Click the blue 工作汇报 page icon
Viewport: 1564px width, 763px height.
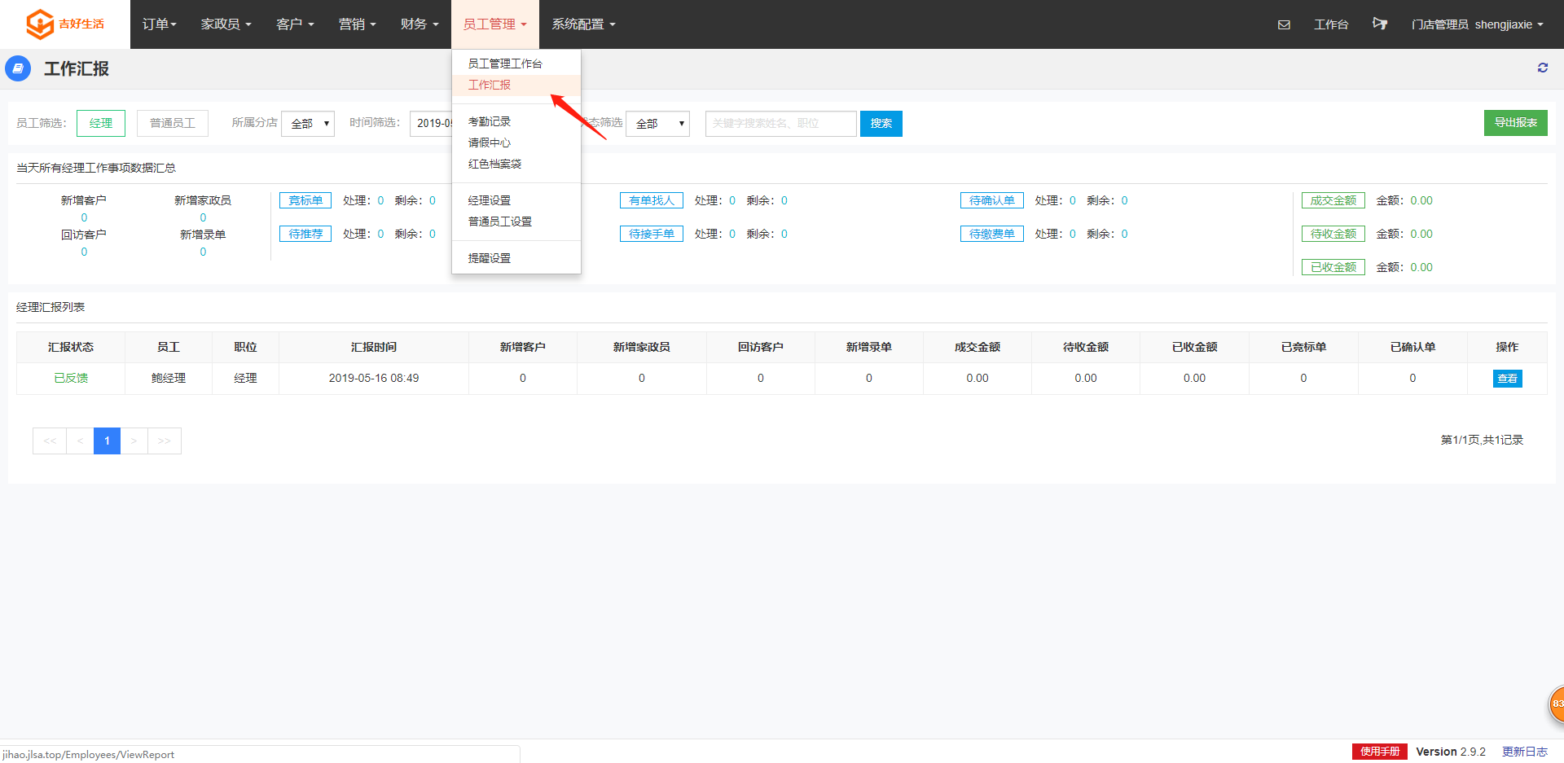point(18,68)
